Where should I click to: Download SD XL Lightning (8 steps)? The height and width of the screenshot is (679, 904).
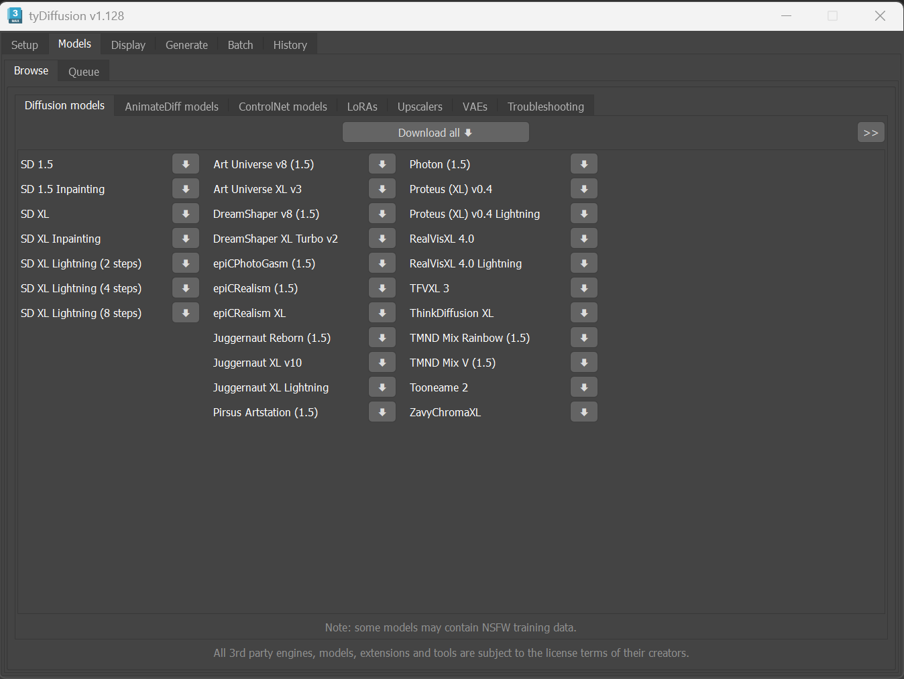click(x=186, y=313)
